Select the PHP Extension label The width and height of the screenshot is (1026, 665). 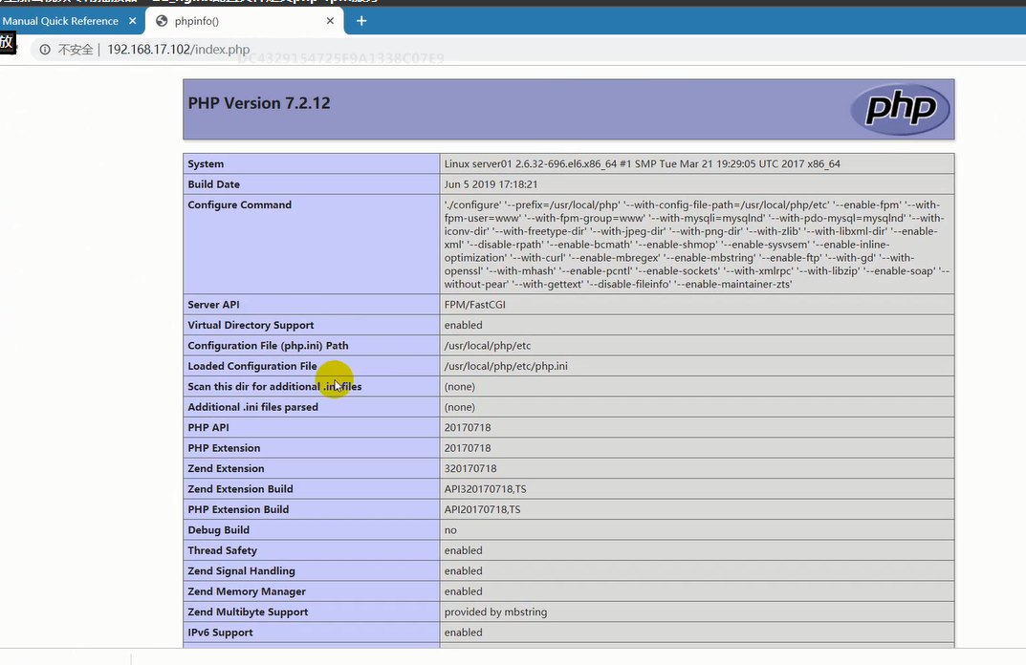click(x=224, y=448)
